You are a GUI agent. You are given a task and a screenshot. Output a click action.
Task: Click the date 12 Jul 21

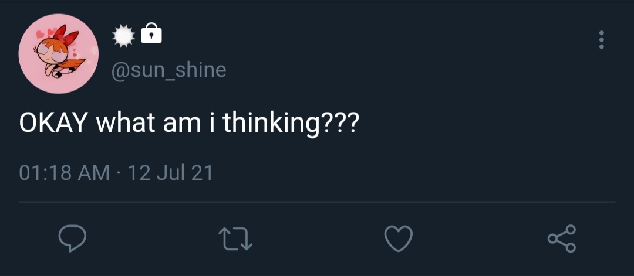coord(170,173)
